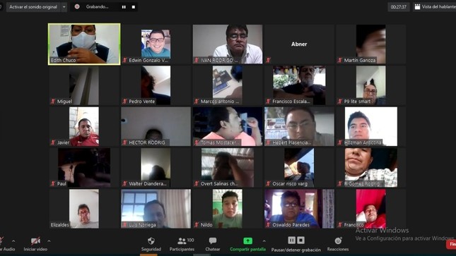This screenshot has width=456, height=256.
Task: Select Walter Diandera's video tile
Action: [156, 168]
